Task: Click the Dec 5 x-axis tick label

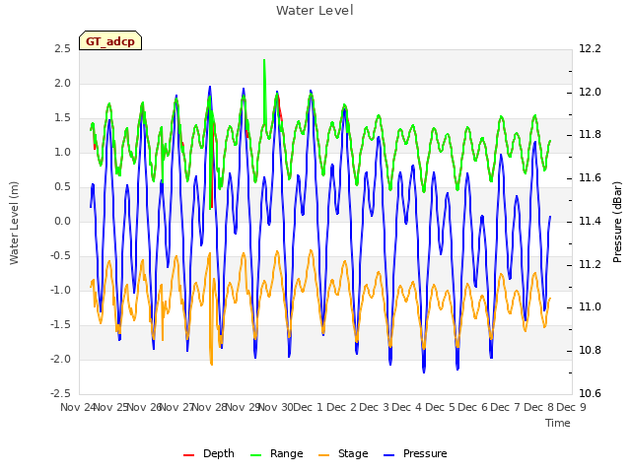Action: [440, 407]
